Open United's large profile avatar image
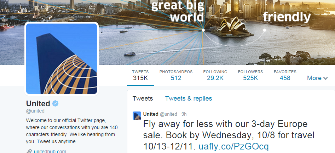This screenshot has width=335, height=153. (62, 59)
